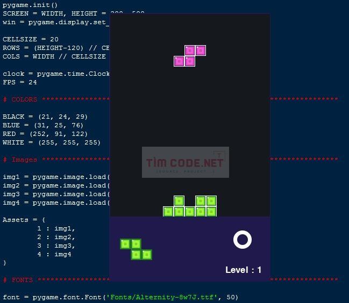Viewport: 349px width, 303px height.
Task: Click the '3 : img3,' dictionary entry
Action: [56, 246]
